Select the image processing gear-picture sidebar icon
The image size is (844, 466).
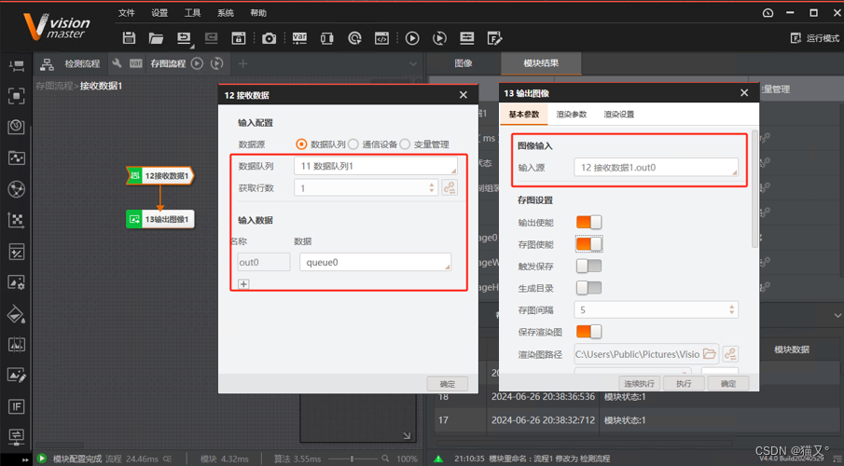point(16,282)
